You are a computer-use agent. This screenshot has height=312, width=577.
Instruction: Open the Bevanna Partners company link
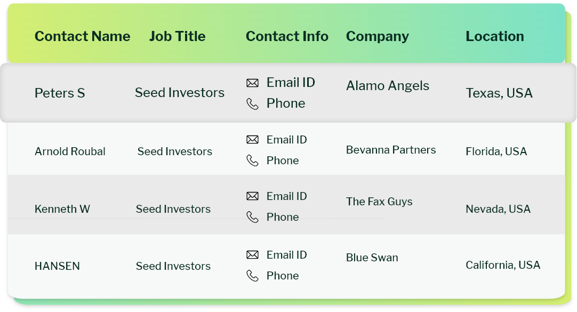pos(390,150)
